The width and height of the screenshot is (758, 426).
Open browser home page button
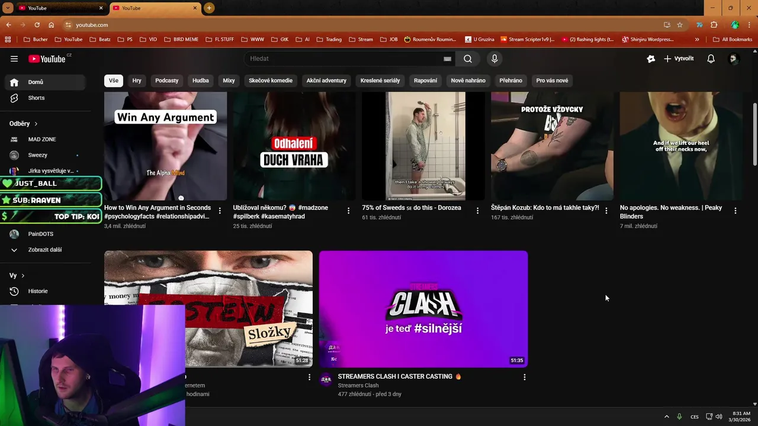(52, 25)
